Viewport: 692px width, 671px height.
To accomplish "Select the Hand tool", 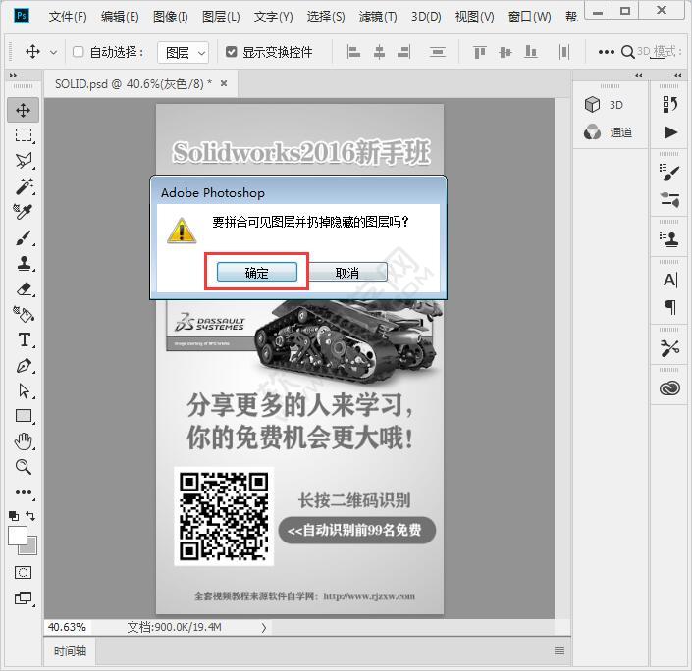I will coord(24,441).
